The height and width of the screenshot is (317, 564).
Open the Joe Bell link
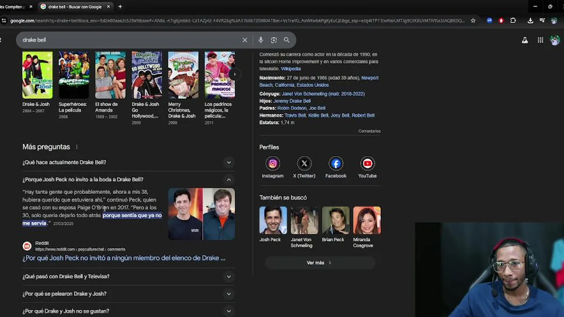[317, 108]
